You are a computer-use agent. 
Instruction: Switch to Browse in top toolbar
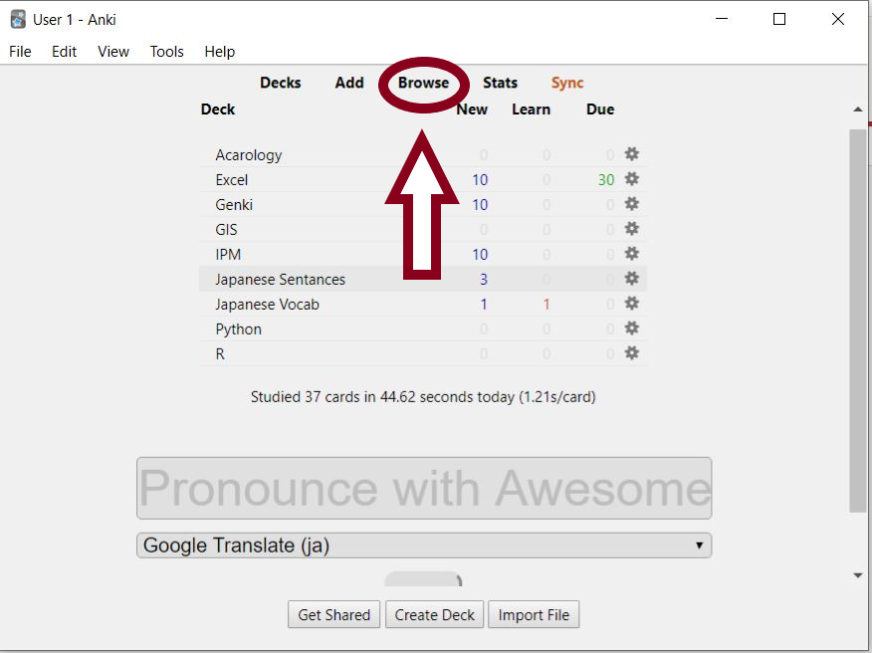coord(423,83)
